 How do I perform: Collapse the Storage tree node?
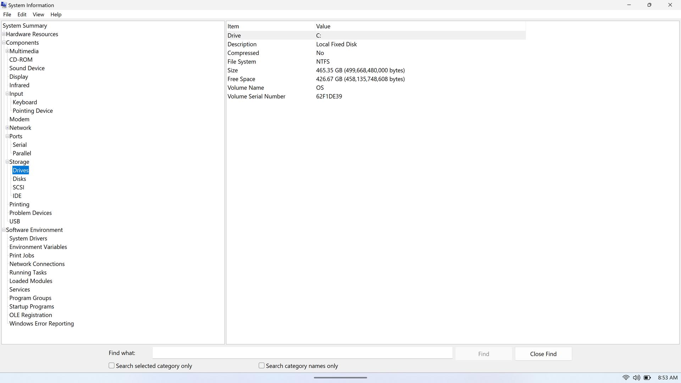pyautogui.click(x=7, y=162)
